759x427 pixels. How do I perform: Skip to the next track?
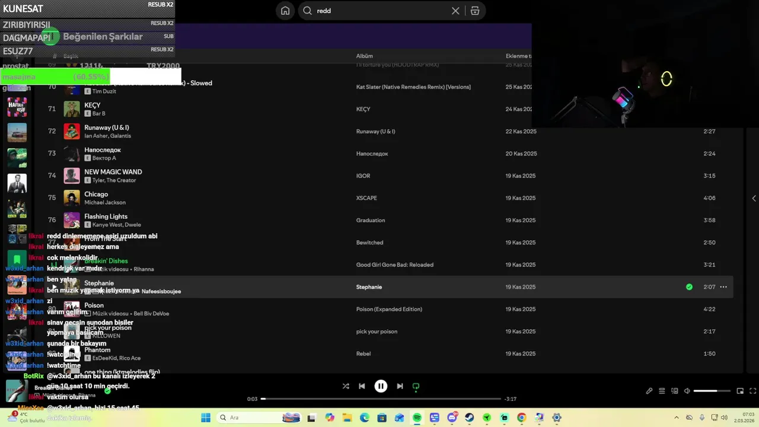click(x=400, y=386)
